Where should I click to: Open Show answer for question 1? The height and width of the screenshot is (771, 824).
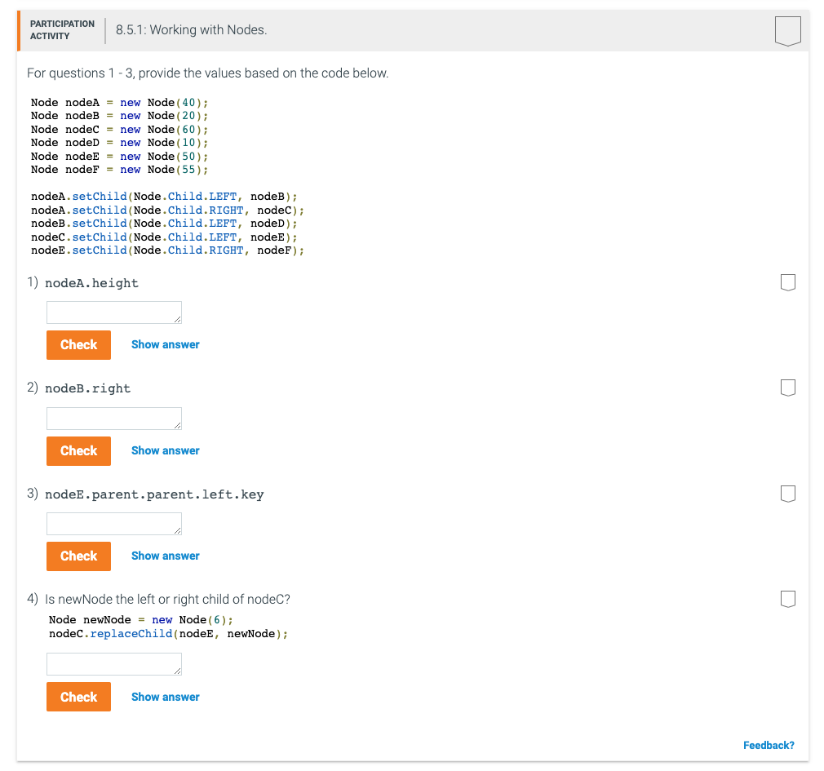pos(165,344)
